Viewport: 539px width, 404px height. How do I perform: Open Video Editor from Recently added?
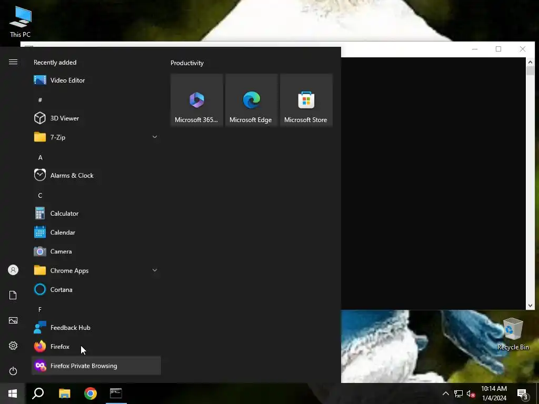point(96,80)
